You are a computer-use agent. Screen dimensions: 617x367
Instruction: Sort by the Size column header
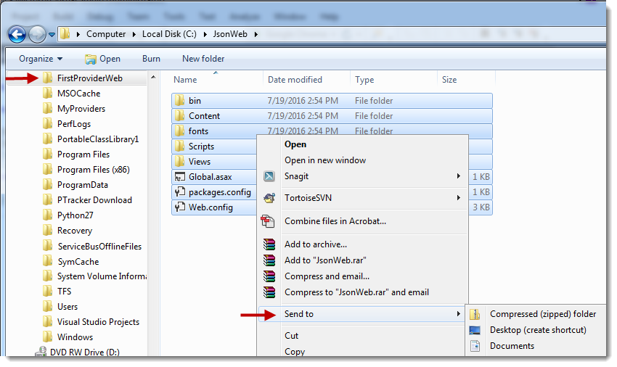[x=449, y=80]
